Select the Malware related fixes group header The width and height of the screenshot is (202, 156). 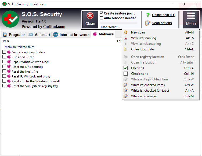[x=19, y=47]
